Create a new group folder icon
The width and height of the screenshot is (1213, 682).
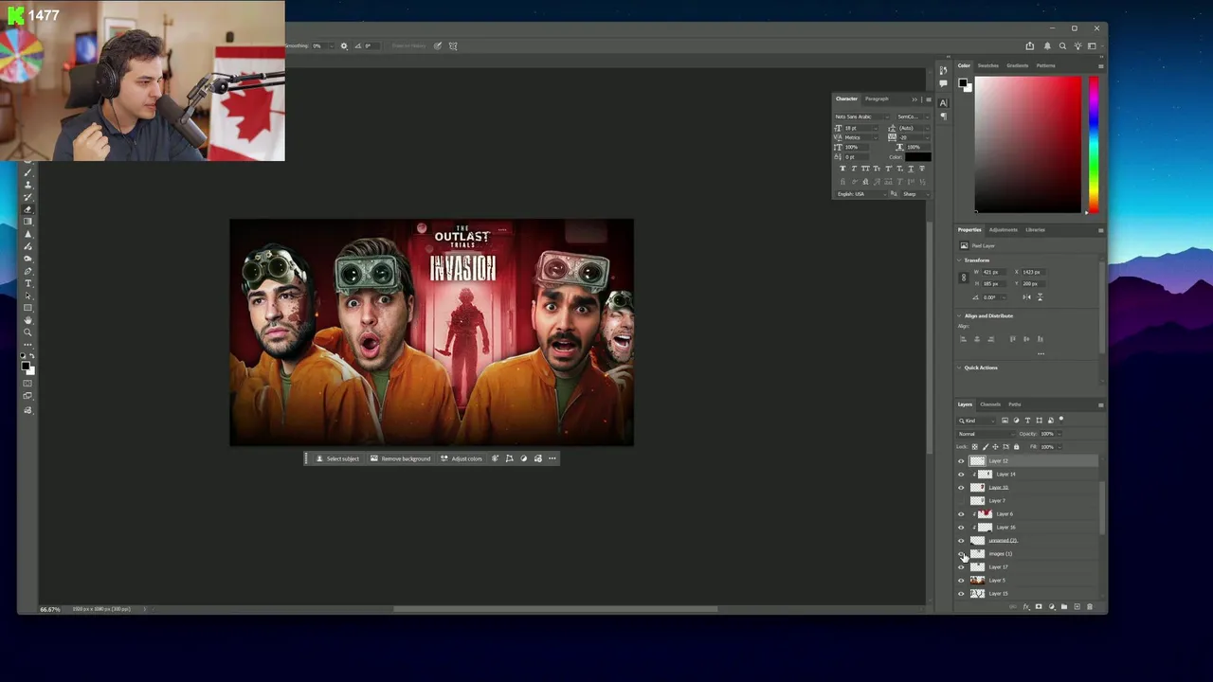click(x=1063, y=606)
